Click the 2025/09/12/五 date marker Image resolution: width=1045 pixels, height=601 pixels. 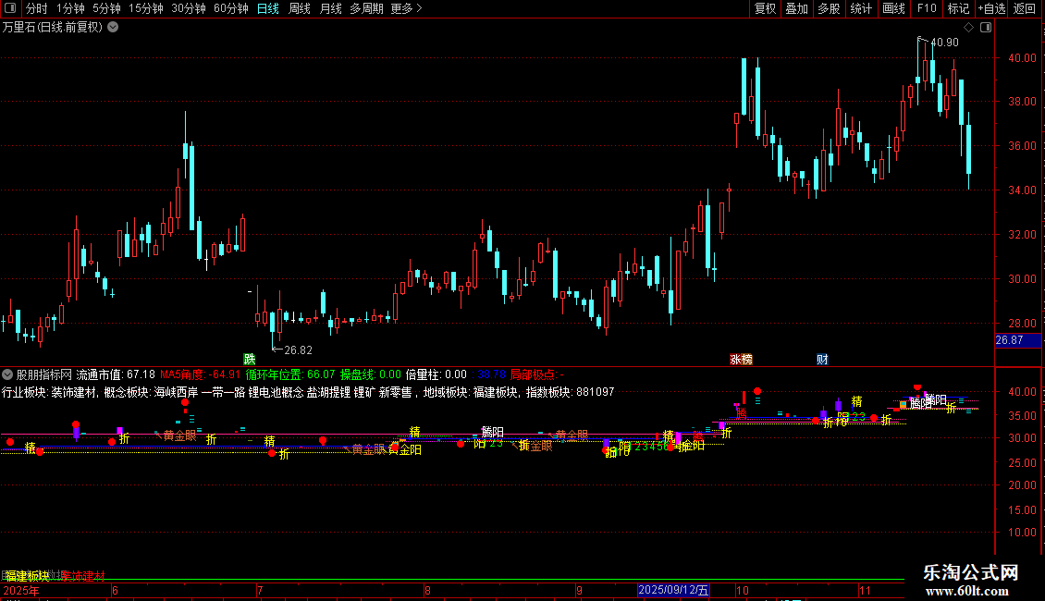click(673, 590)
